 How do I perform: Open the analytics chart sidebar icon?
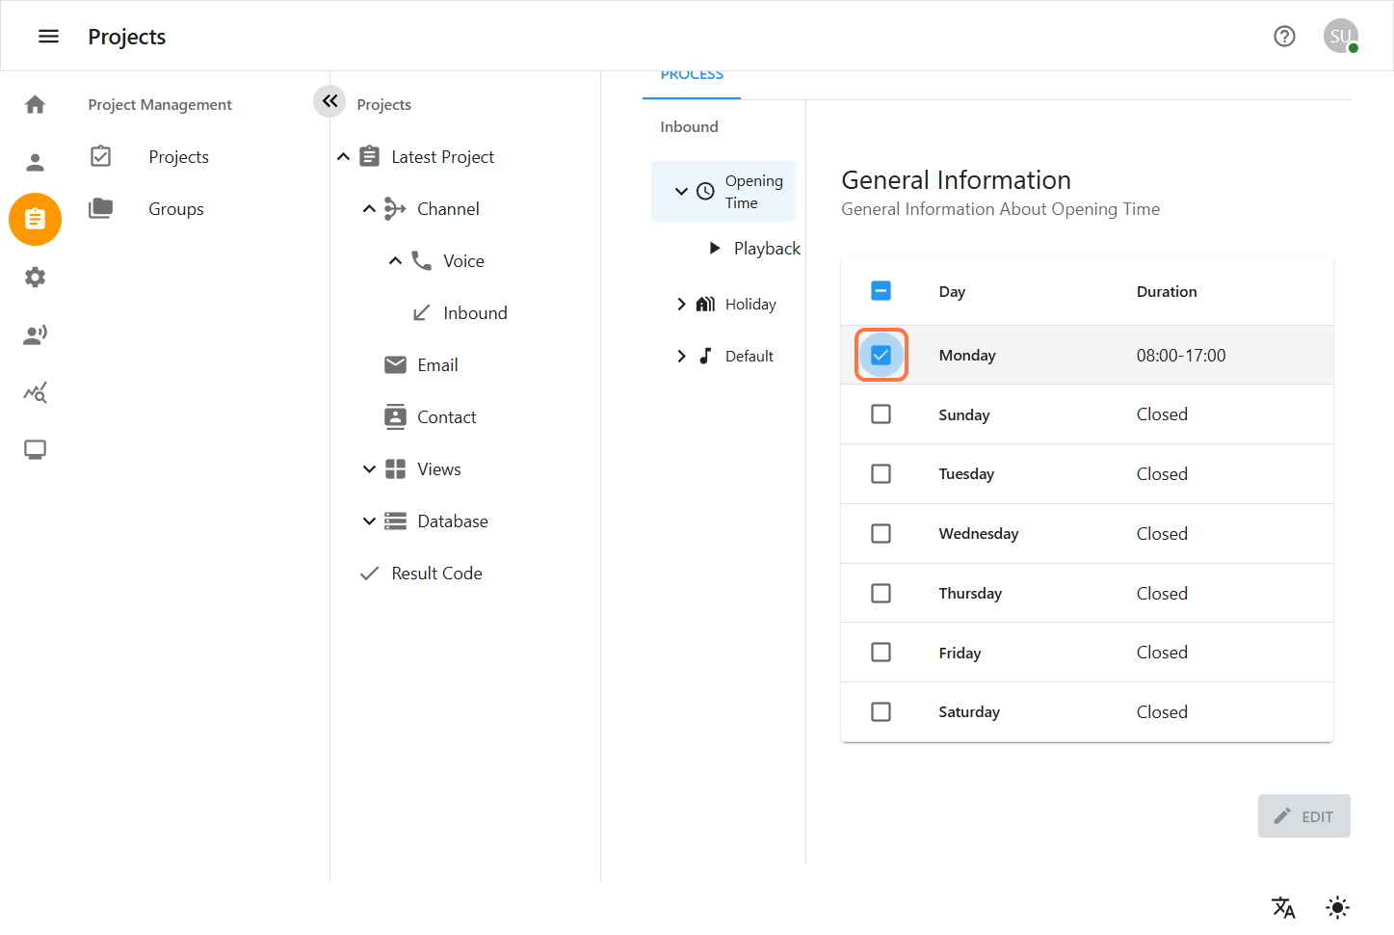[35, 392]
